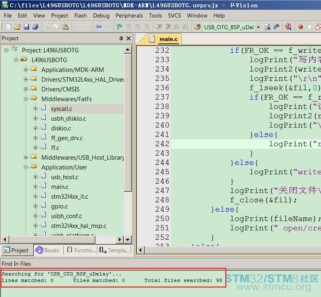Collapse Project: L496USBOTG root node

pyautogui.click(x=6, y=50)
